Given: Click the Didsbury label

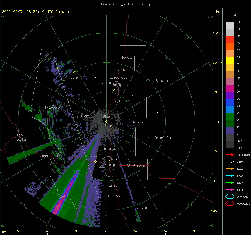Looking at the screenshot, I should (105, 125).
